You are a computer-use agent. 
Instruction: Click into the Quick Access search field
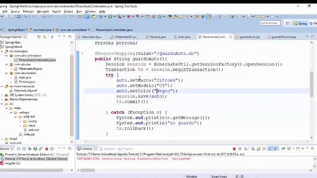[269, 23]
